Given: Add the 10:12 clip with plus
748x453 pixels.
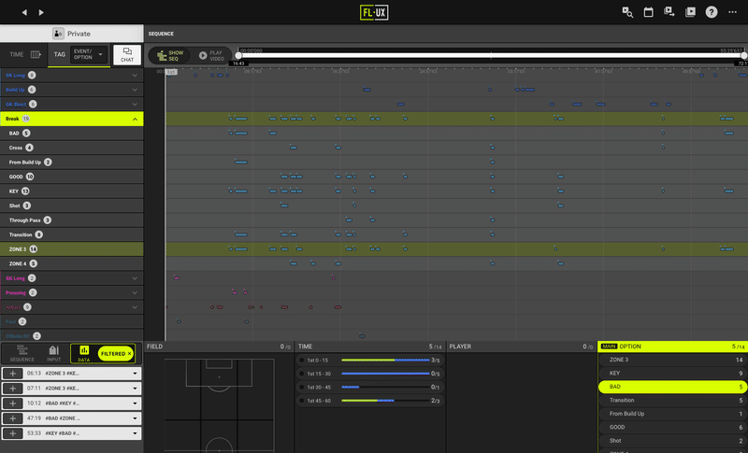Looking at the screenshot, I should pos(13,403).
